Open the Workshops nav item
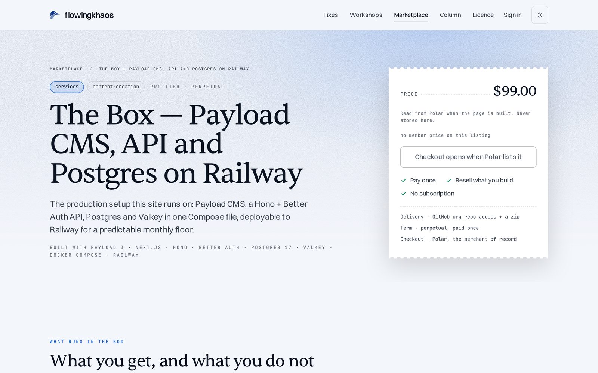This screenshot has height=373, width=598. [366, 15]
